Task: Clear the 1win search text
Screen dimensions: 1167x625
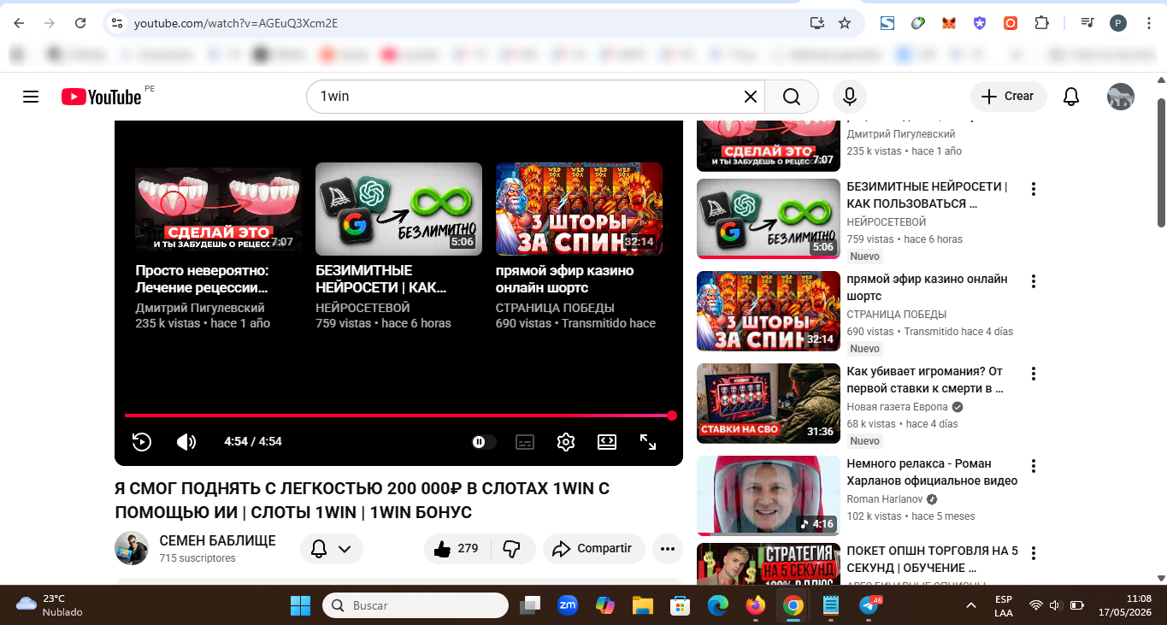Action: pyautogui.click(x=750, y=97)
